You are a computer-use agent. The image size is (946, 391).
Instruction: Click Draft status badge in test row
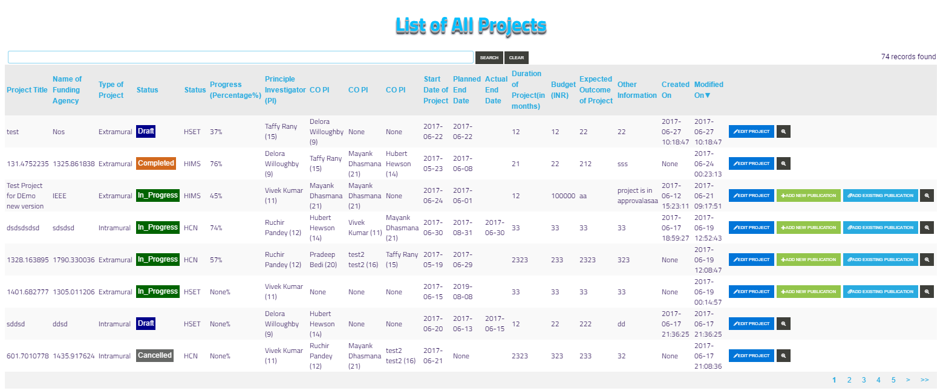(146, 131)
